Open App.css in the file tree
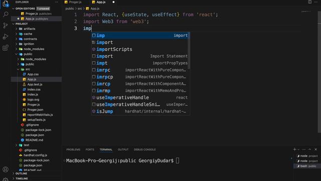The image size is (321, 181). [33, 74]
